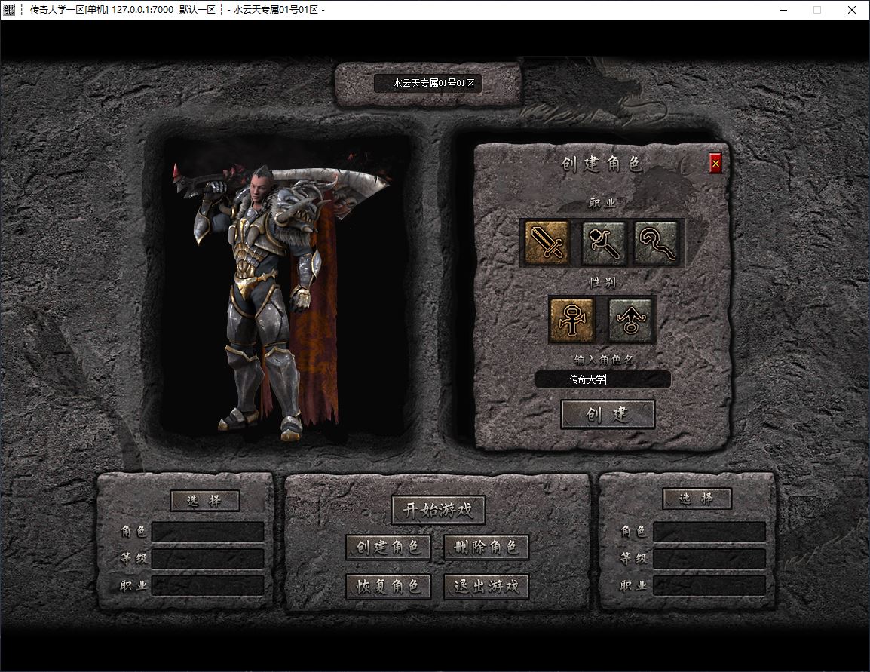Viewport: 870px width, 672px height.
Task: Close the 创建角色 panel with red X
Action: pos(715,163)
